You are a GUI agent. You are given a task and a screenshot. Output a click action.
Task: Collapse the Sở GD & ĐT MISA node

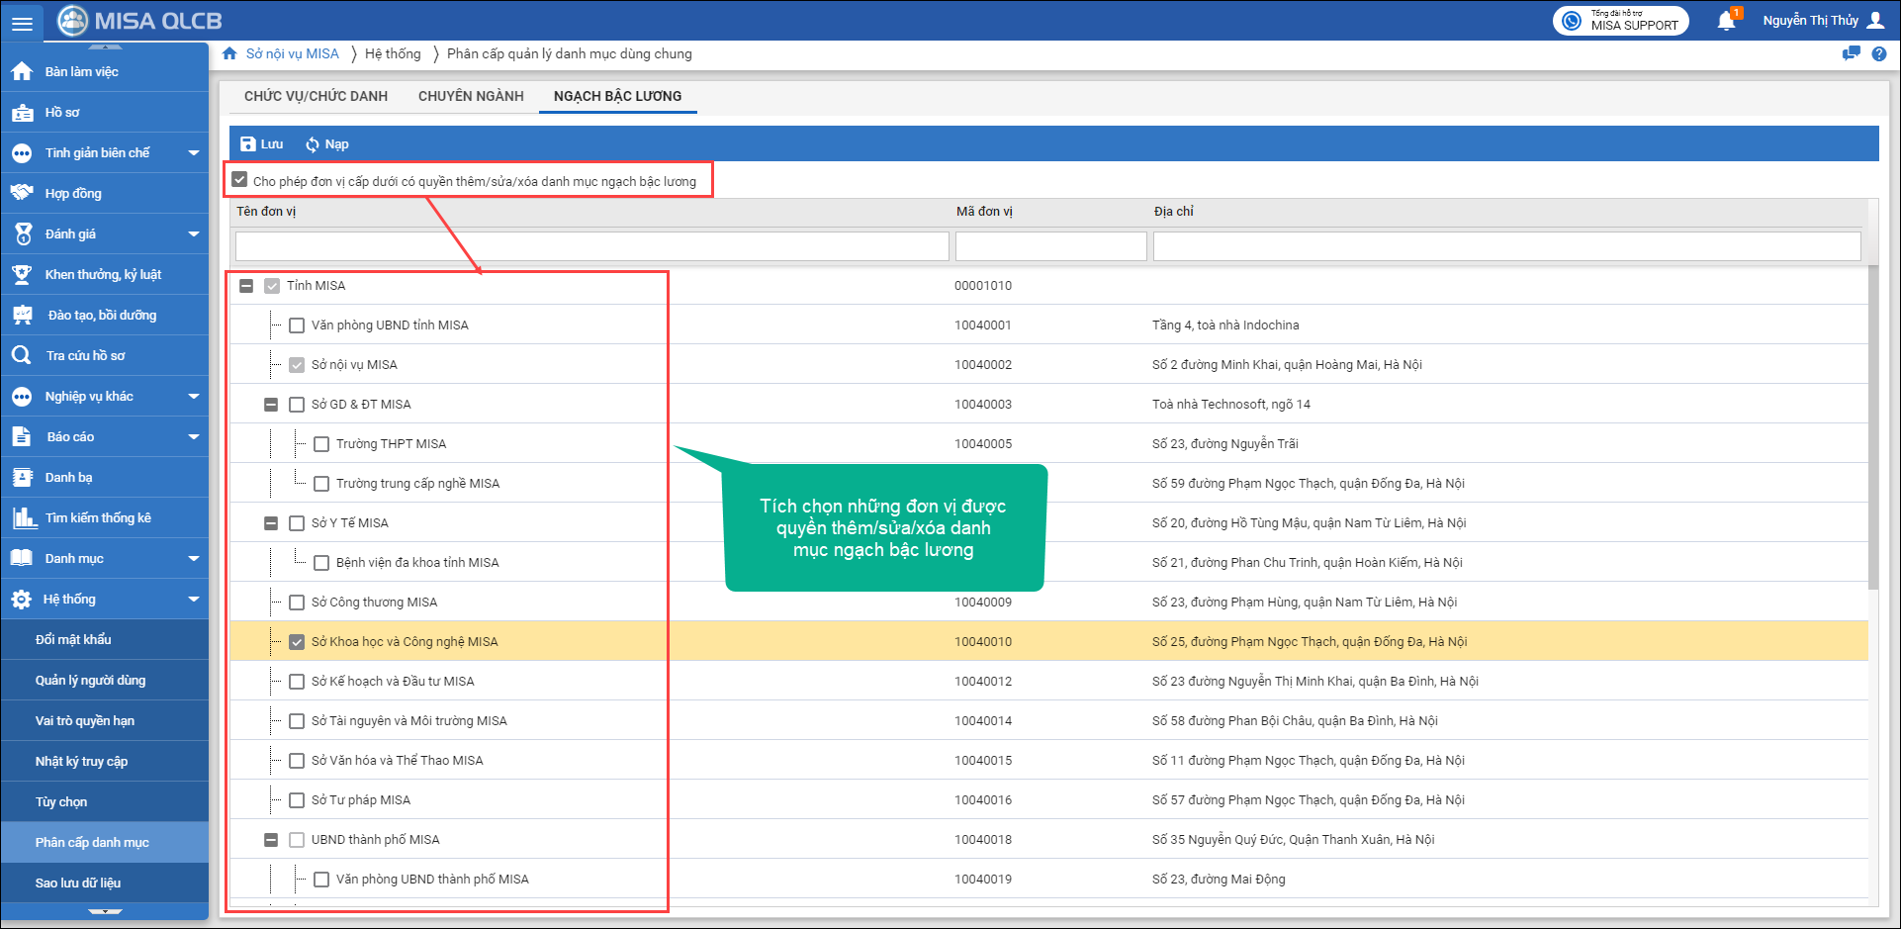pos(271,405)
